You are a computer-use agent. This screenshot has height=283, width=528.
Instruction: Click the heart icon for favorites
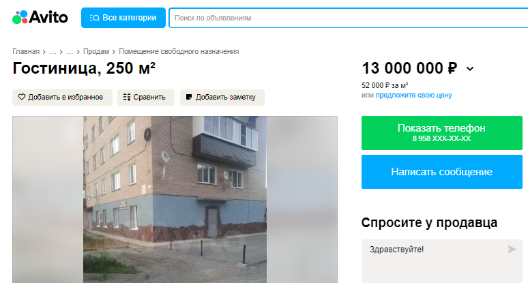[22, 97]
